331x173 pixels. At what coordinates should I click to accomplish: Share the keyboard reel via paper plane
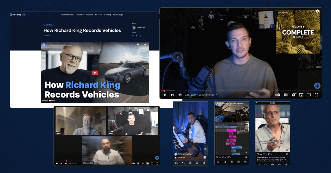(205, 150)
